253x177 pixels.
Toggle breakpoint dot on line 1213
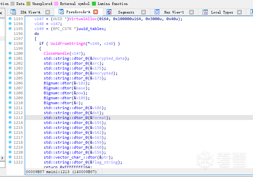10,118
